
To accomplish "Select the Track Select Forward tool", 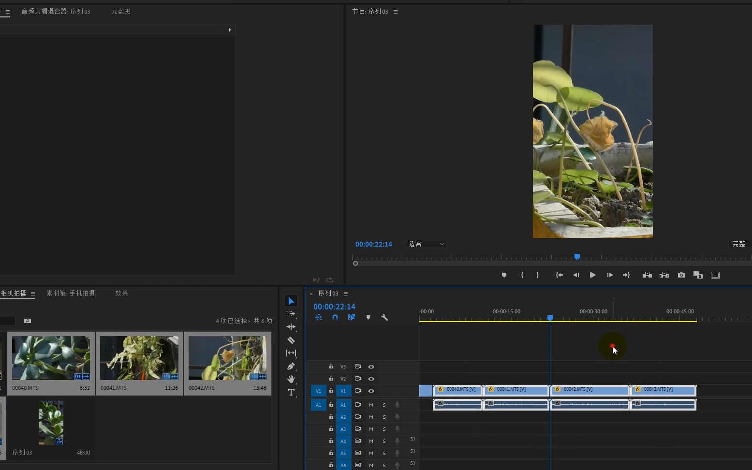I will 291,314.
